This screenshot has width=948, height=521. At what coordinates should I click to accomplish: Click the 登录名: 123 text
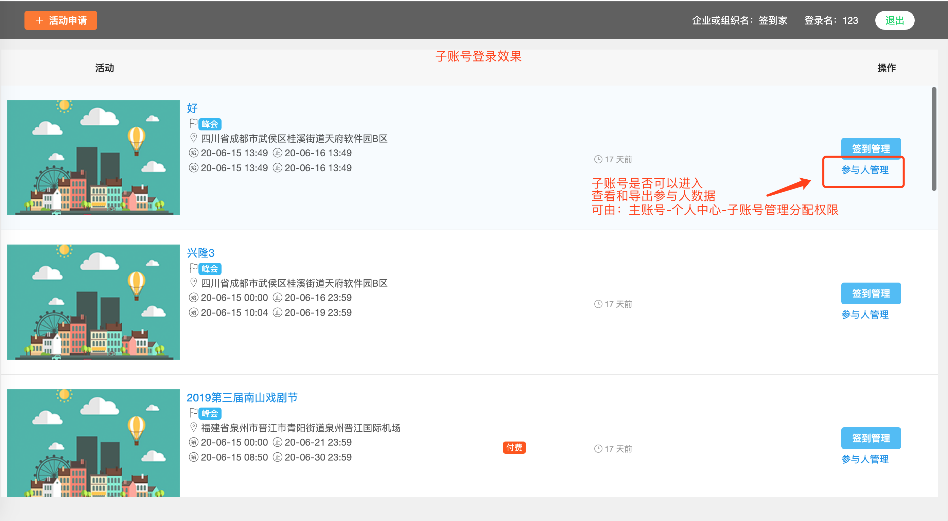pyautogui.click(x=831, y=20)
